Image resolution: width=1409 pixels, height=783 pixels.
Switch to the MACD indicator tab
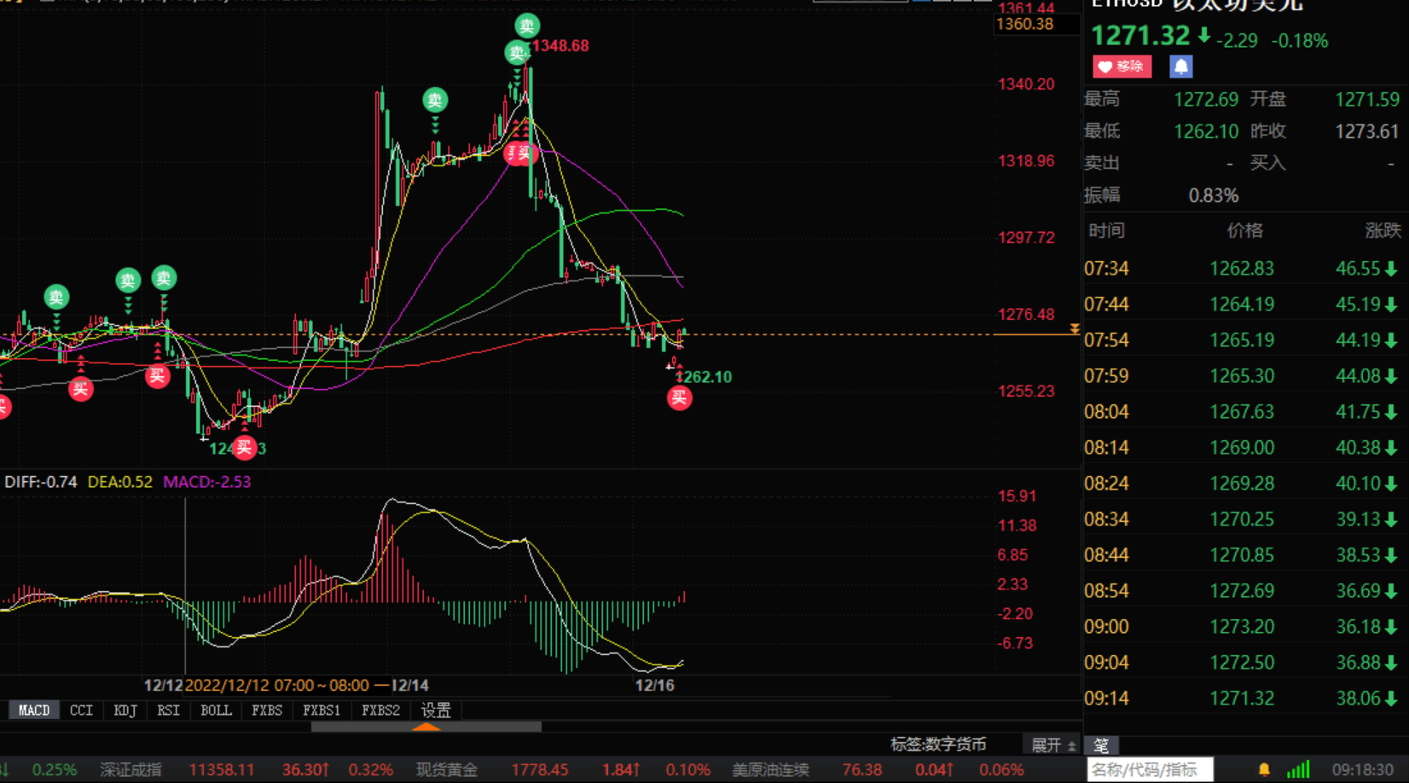(34, 710)
